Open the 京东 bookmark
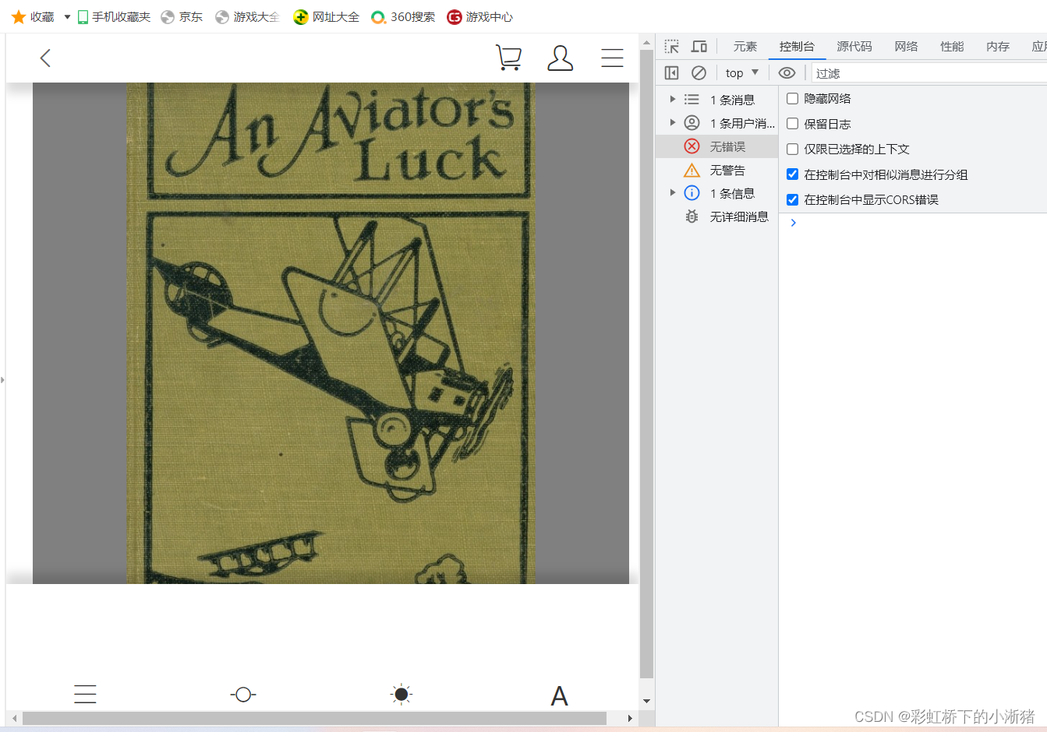 pos(182,16)
